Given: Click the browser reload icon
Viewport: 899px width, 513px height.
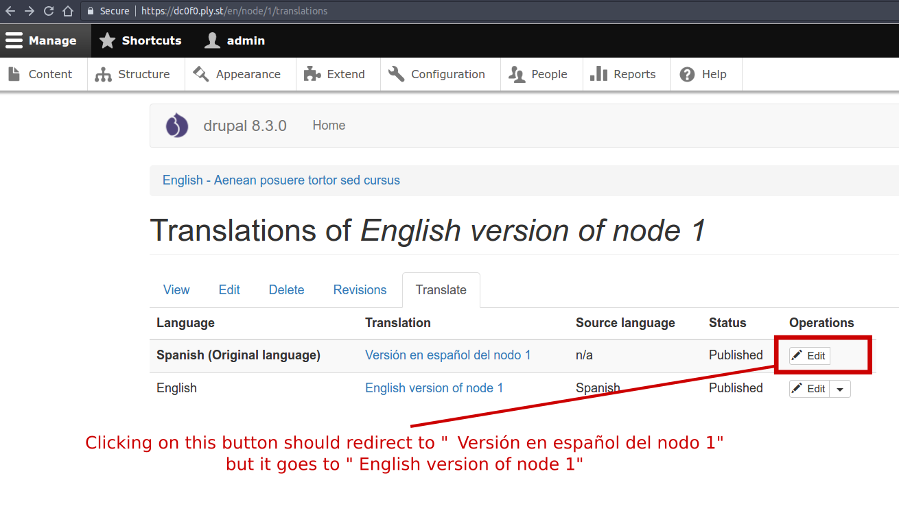Looking at the screenshot, I should pyautogui.click(x=48, y=10).
